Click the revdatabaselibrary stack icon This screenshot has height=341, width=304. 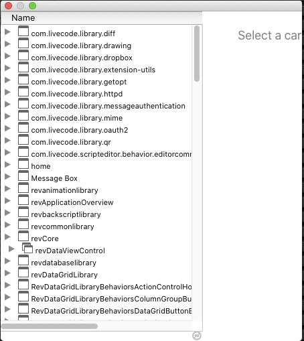pyautogui.click(x=23, y=260)
